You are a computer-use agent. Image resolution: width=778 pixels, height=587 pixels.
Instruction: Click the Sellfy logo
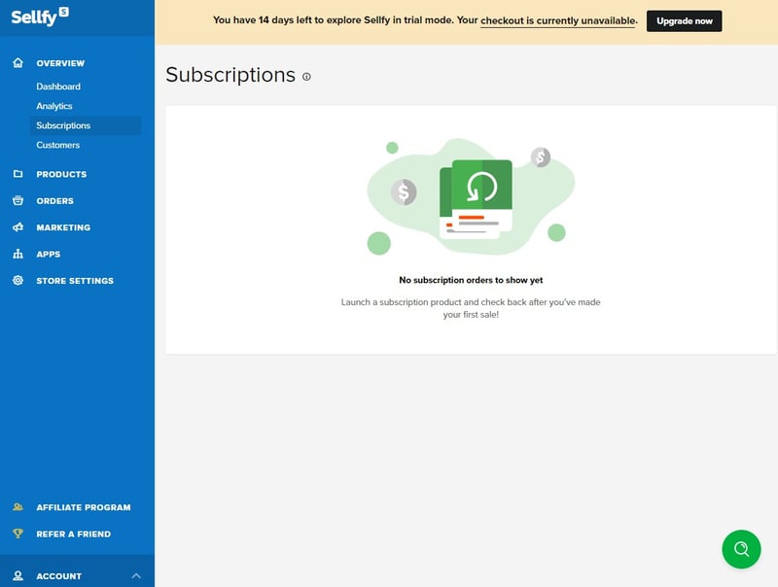click(x=40, y=17)
